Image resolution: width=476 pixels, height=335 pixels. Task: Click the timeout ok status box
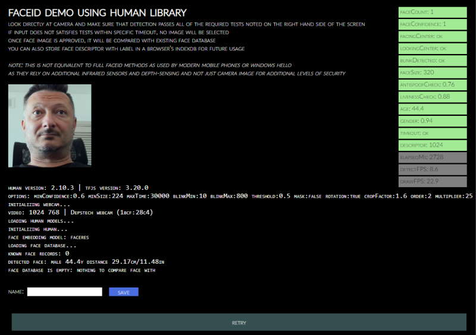pyautogui.click(x=433, y=133)
